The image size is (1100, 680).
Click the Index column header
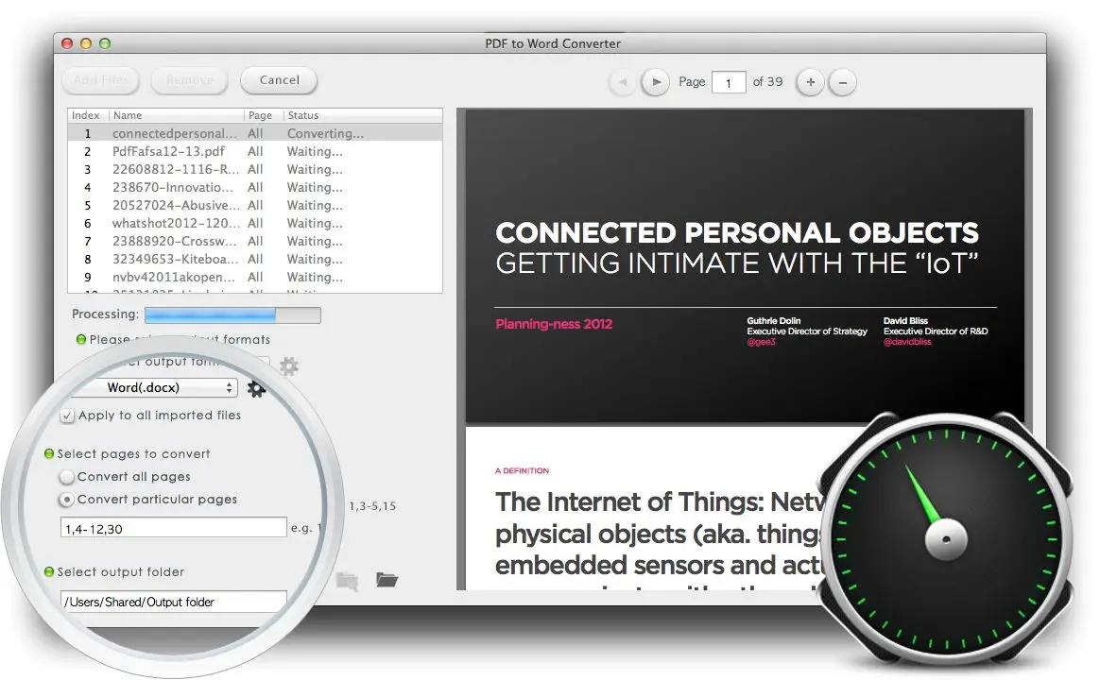coord(87,115)
